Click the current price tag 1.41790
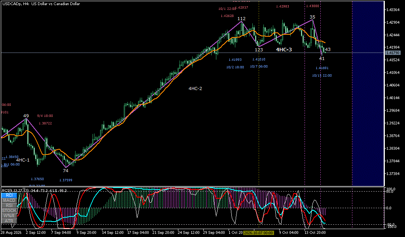Screen dimensions: 405x237 (393, 53)
